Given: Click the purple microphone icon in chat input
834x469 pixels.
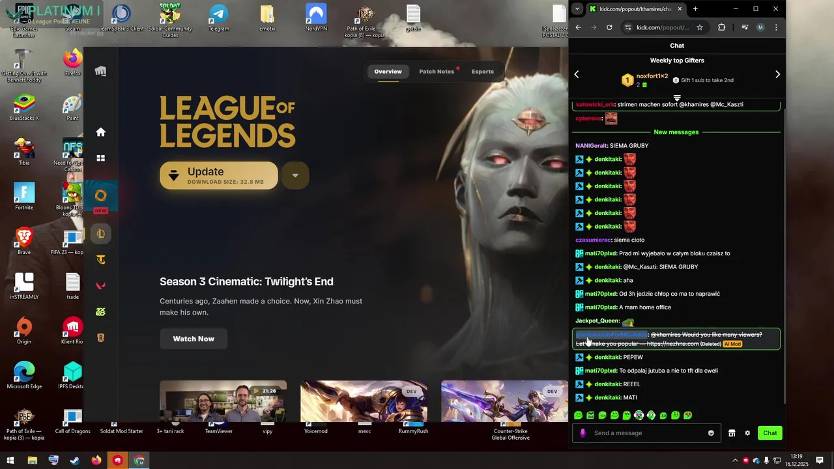Looking at the screenshot, I should (x=582, y=433).
